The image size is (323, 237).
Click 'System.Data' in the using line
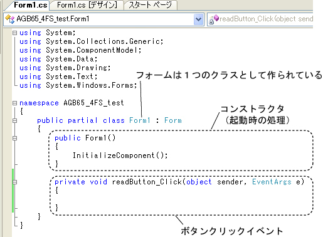(x=70, y=59)
